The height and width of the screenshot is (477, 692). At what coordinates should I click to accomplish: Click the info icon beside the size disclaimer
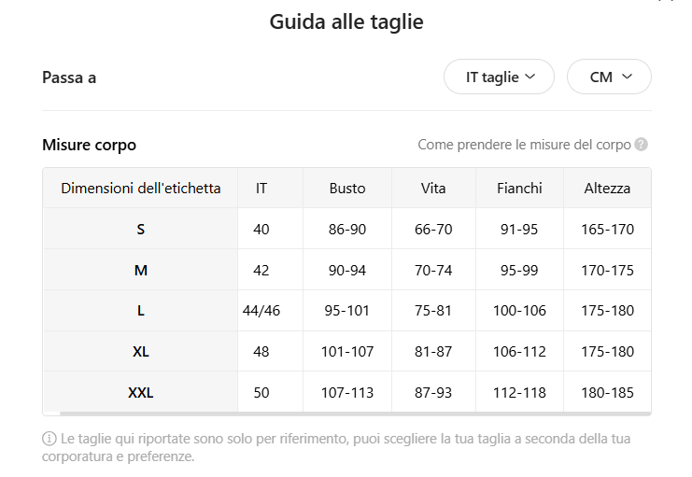click(x=49, y=439)
